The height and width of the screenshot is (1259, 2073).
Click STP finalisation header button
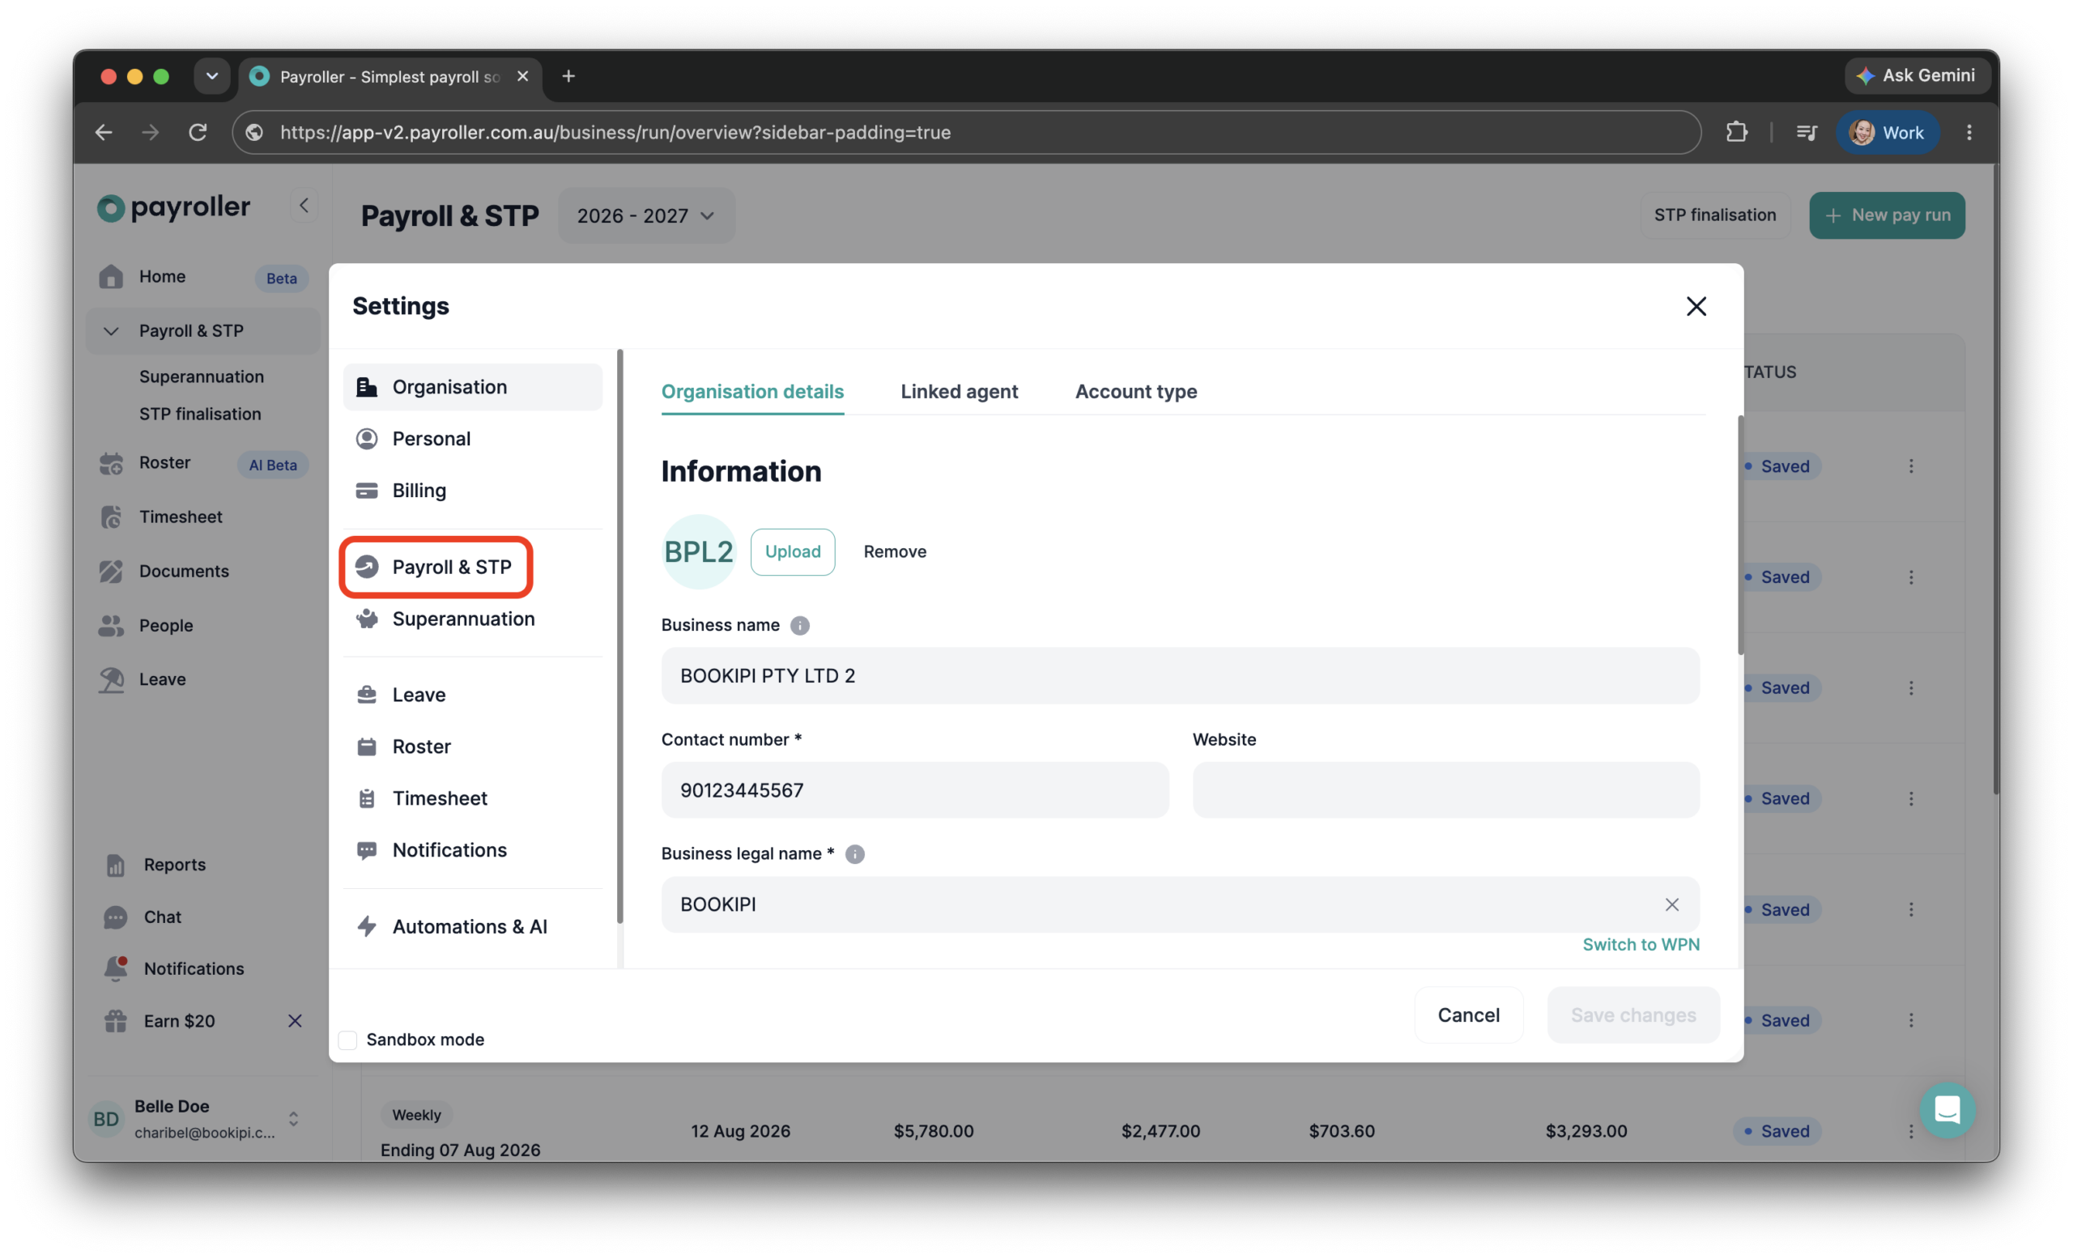(x=1714, y=216)
